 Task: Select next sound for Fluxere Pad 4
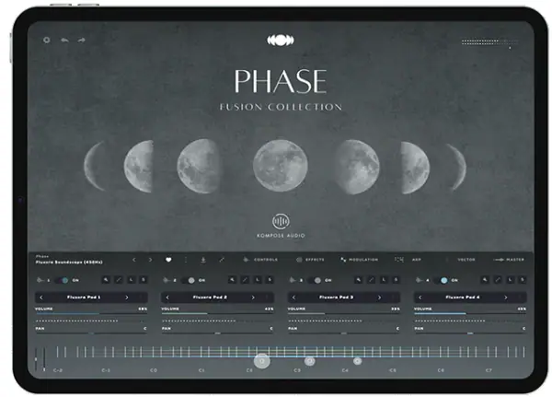506,298
